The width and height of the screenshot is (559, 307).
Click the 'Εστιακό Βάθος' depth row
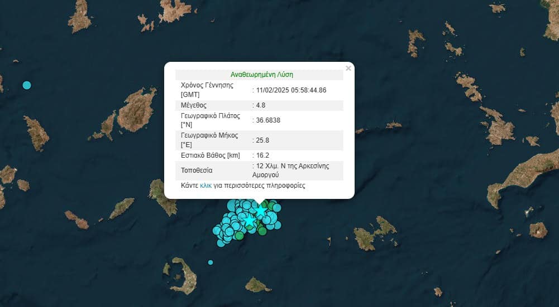[259, 155]
